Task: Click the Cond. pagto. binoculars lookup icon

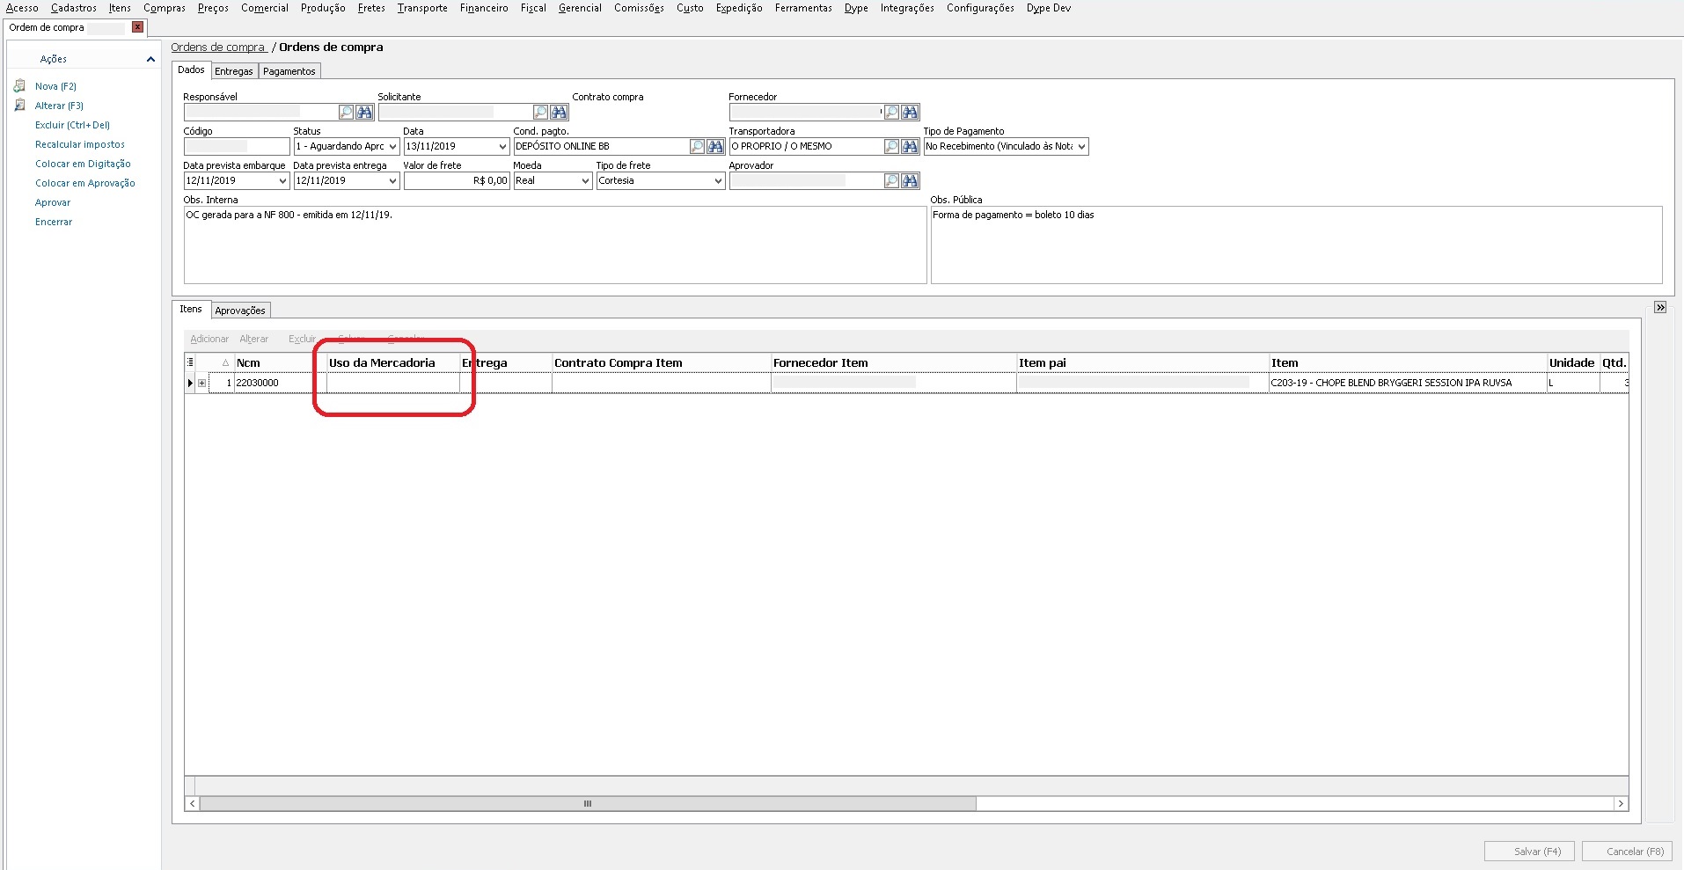Action: click(x=716, y=147)
